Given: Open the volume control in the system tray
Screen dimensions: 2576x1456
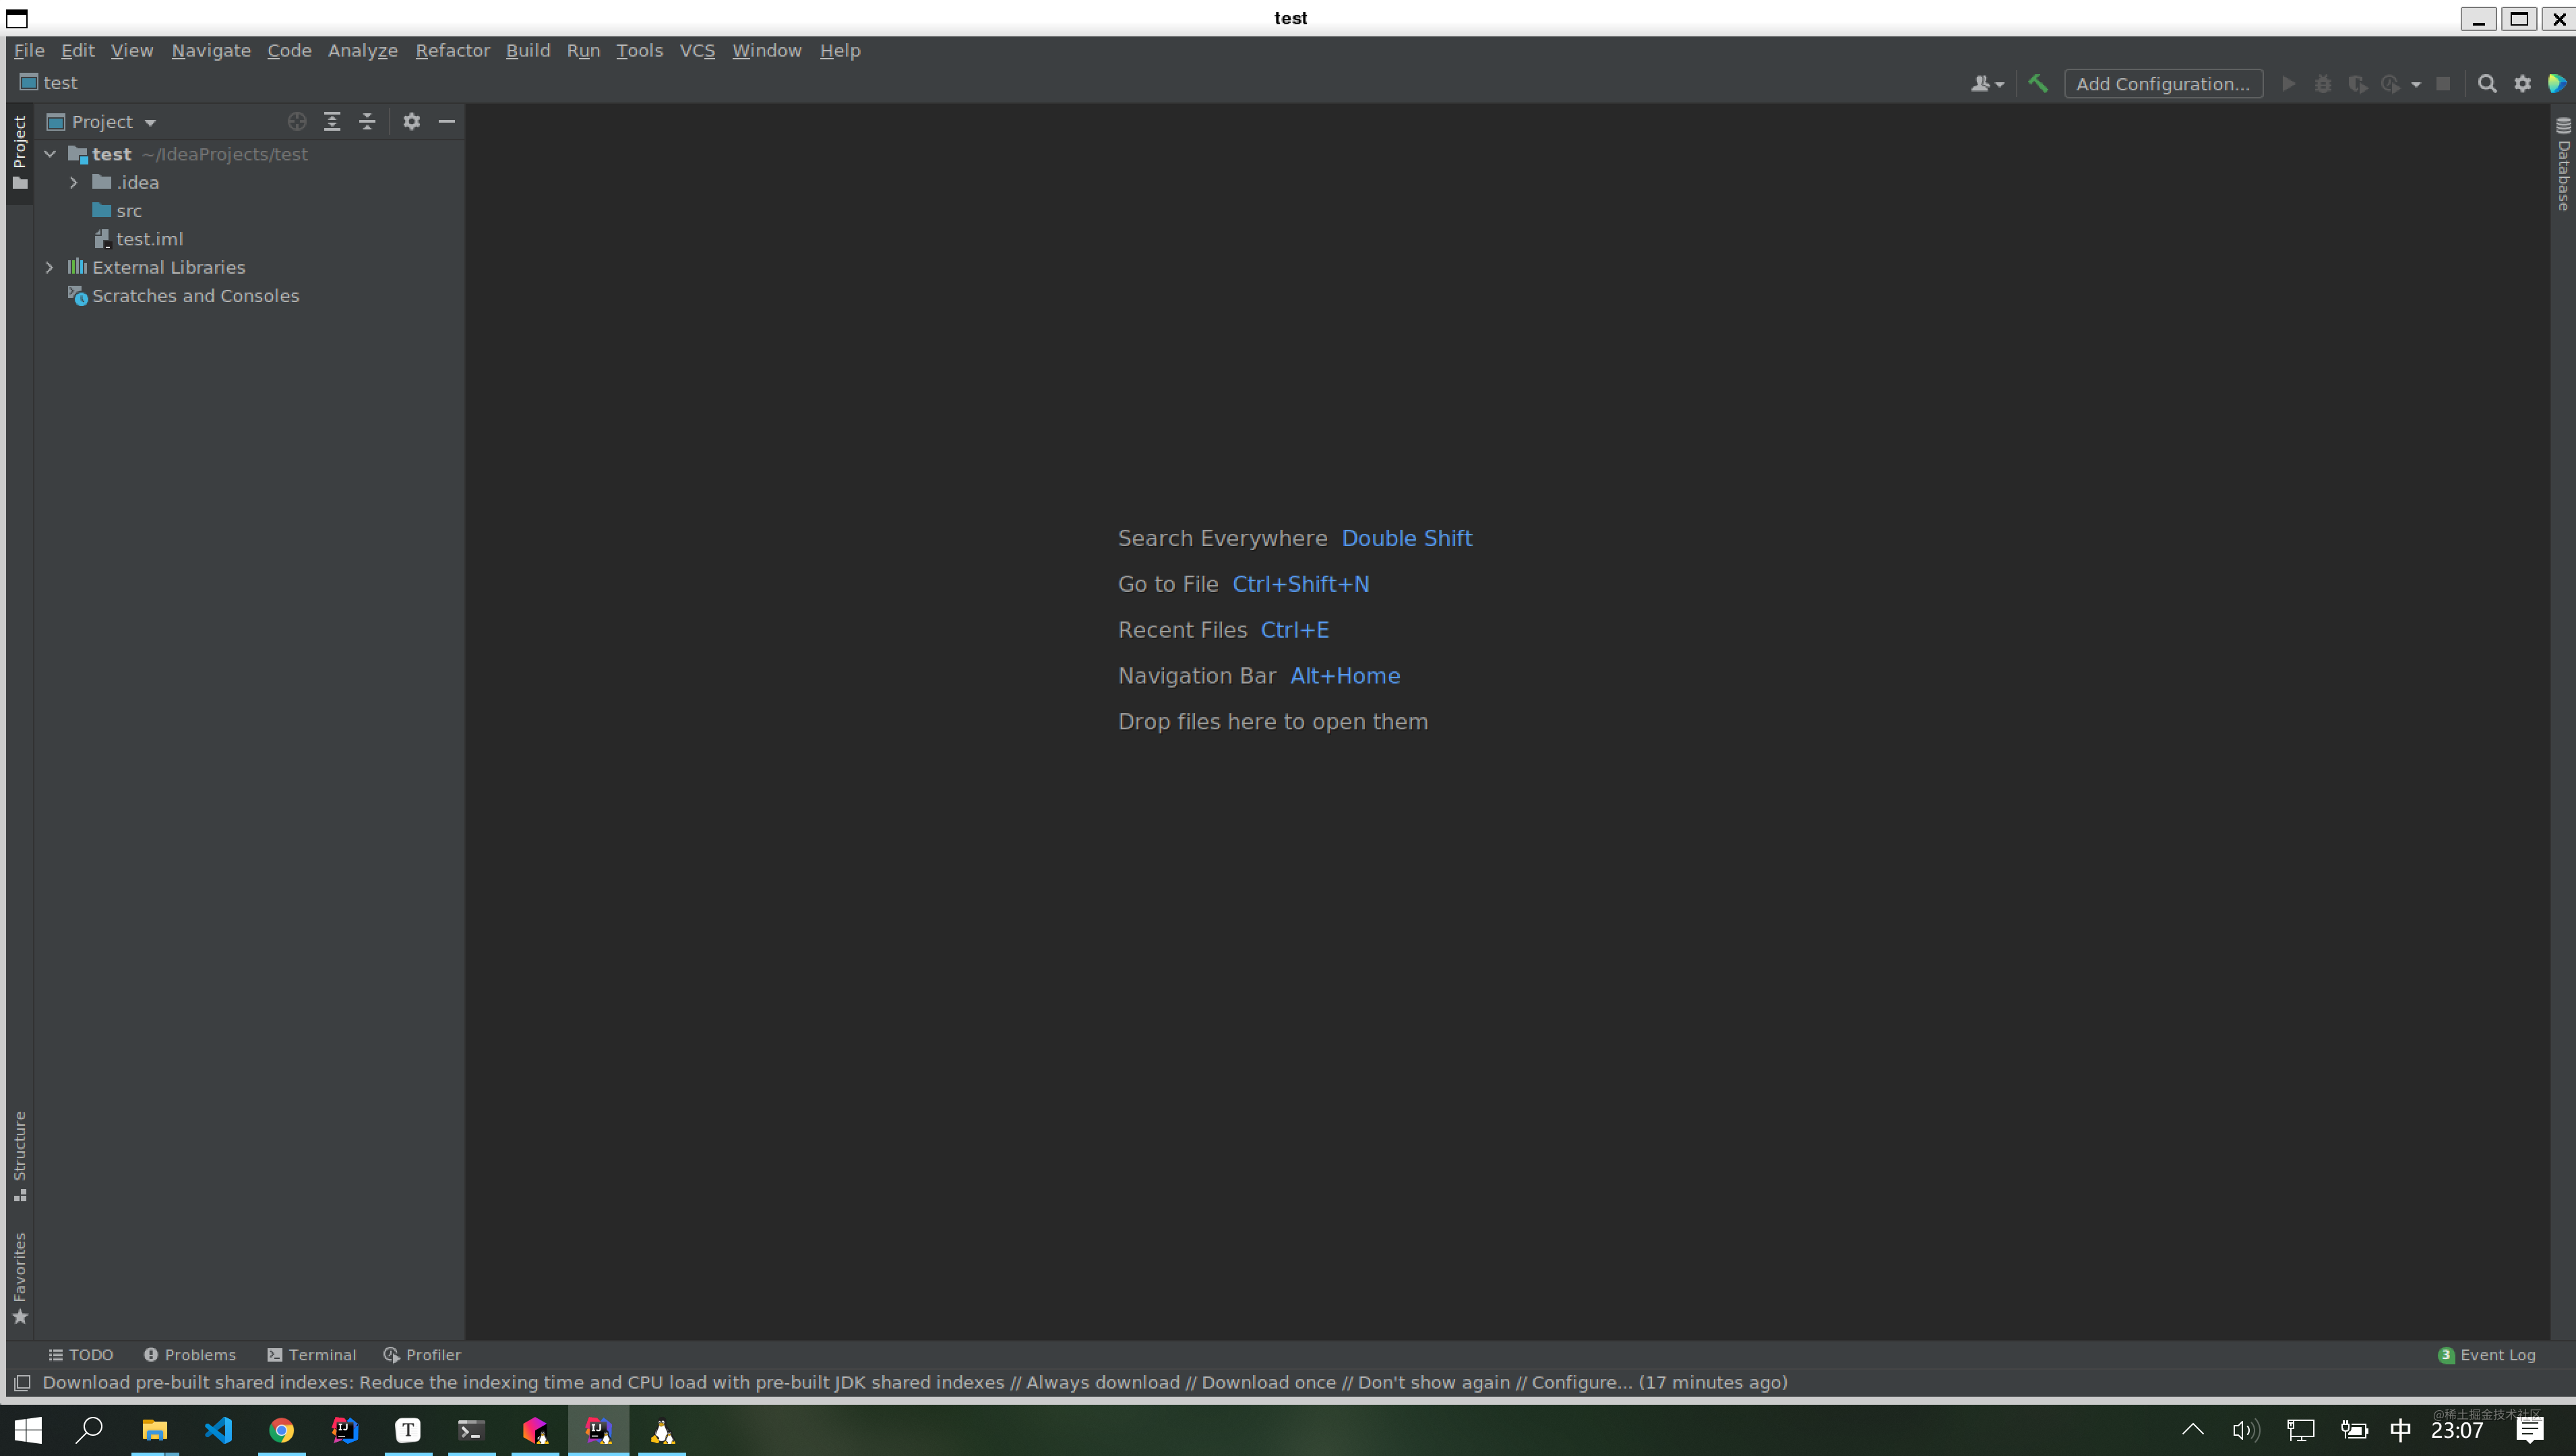Looking at the screenshot, I should tap(2245, 1430).
